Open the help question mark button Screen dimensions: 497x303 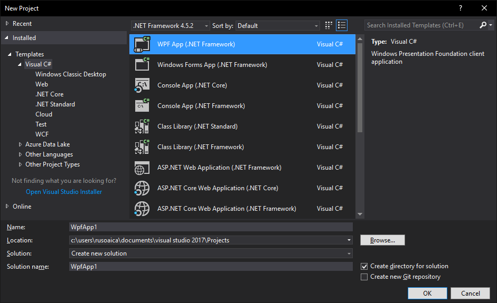461,8
